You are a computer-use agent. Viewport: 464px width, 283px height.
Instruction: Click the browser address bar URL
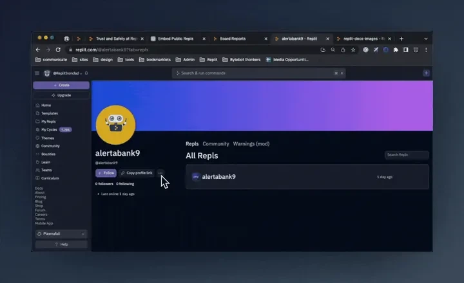click(x=112, y=50)
